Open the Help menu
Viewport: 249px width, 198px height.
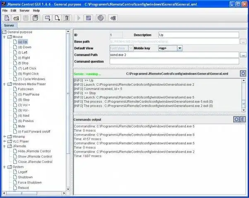click(36, 10)
